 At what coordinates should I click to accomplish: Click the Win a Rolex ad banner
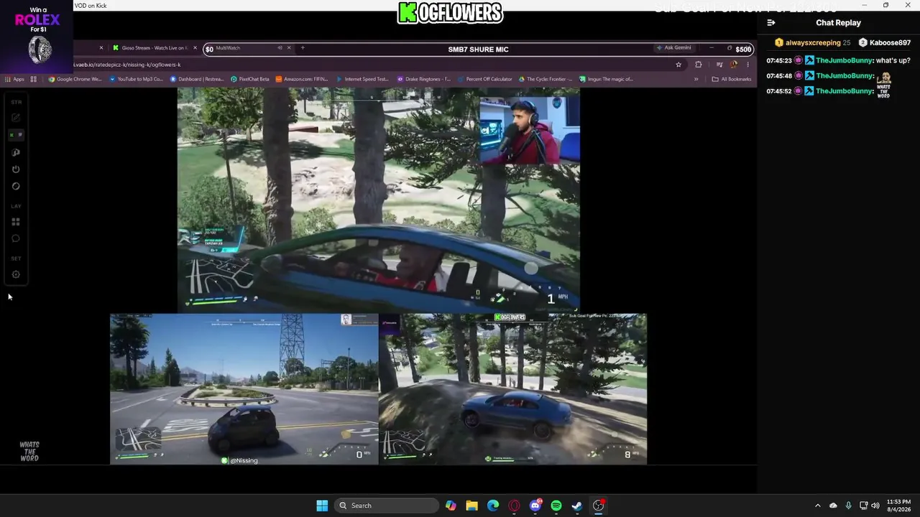point(37,37)
